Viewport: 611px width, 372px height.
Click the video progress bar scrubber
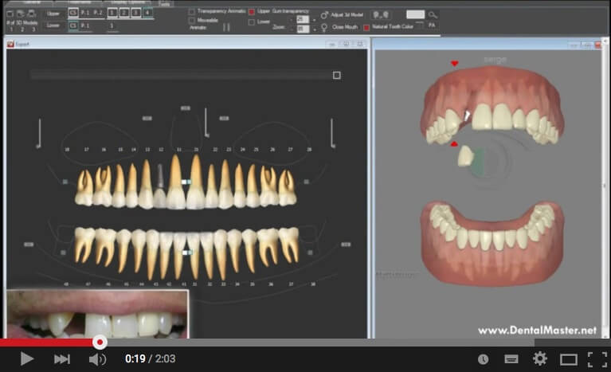click(x=100, y=342)
